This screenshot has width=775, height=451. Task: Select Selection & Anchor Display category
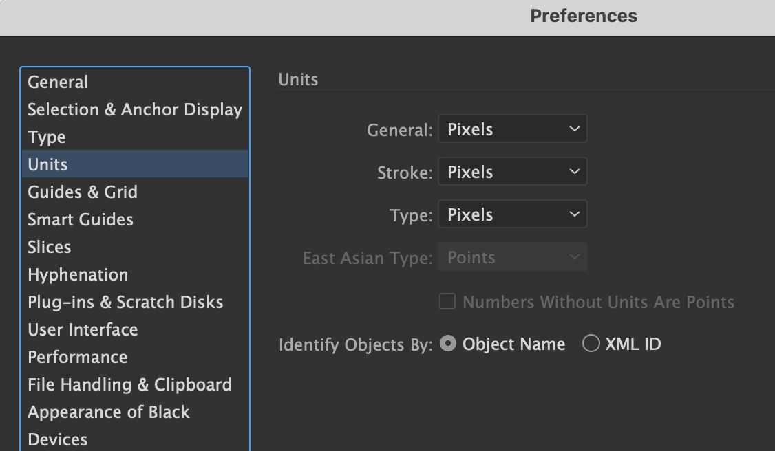[x=134, y=109]
